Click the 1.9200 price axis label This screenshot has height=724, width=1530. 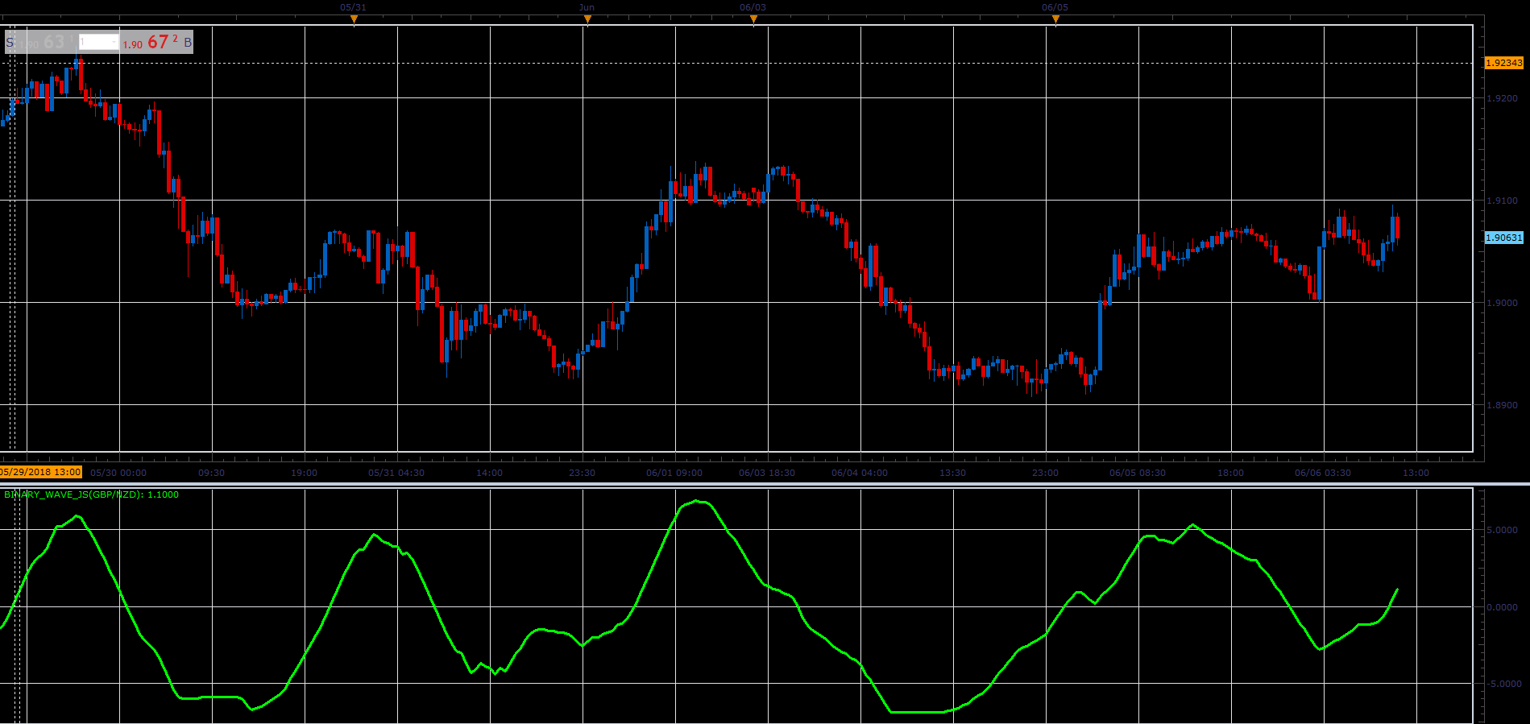pyautogui.click(x=1502, y=98)
